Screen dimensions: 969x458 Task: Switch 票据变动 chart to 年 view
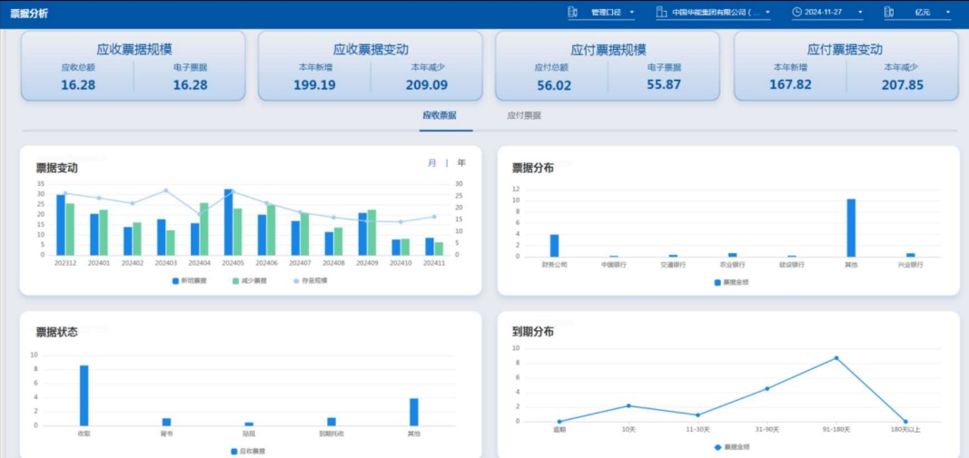pos(461,163)
